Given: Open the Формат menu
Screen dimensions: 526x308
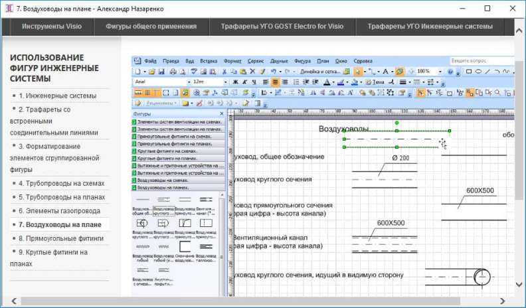Looking at the screenshot, I should coord(232,61).
